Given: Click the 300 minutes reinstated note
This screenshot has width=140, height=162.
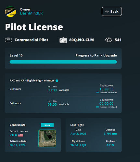Looking at the screenshot, I should [107, 107].
